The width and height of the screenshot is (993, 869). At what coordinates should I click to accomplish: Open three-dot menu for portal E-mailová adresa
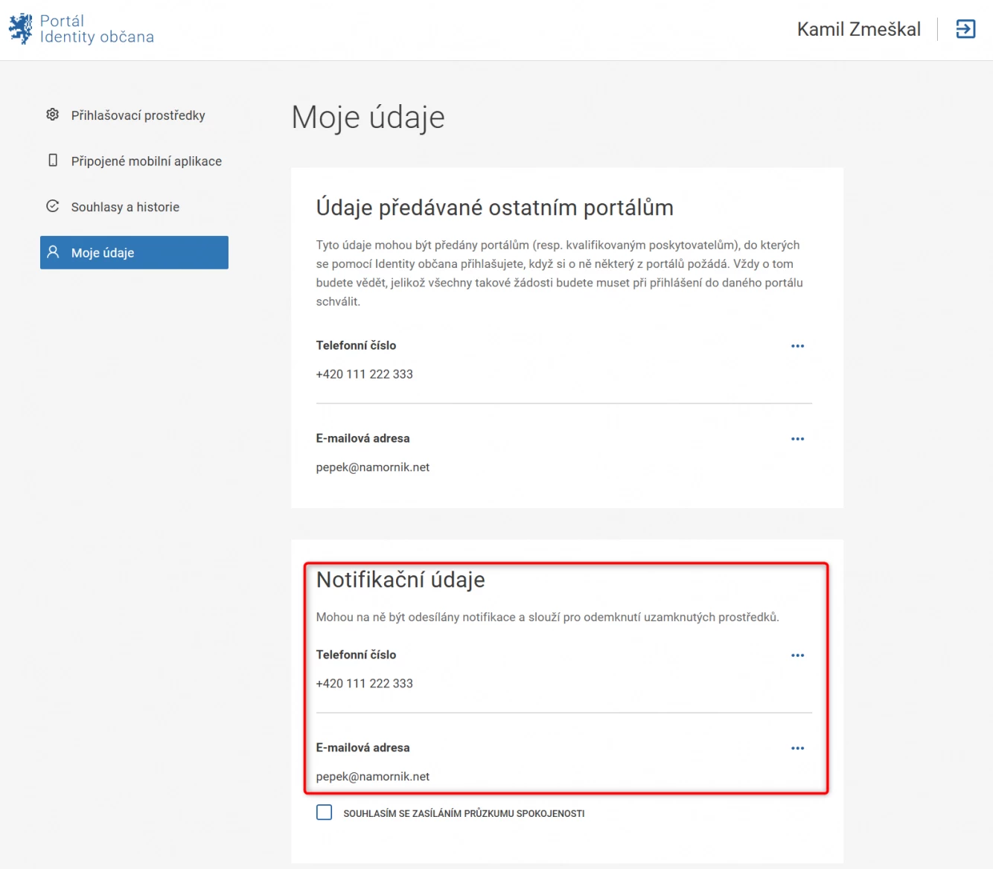point(797,439)
